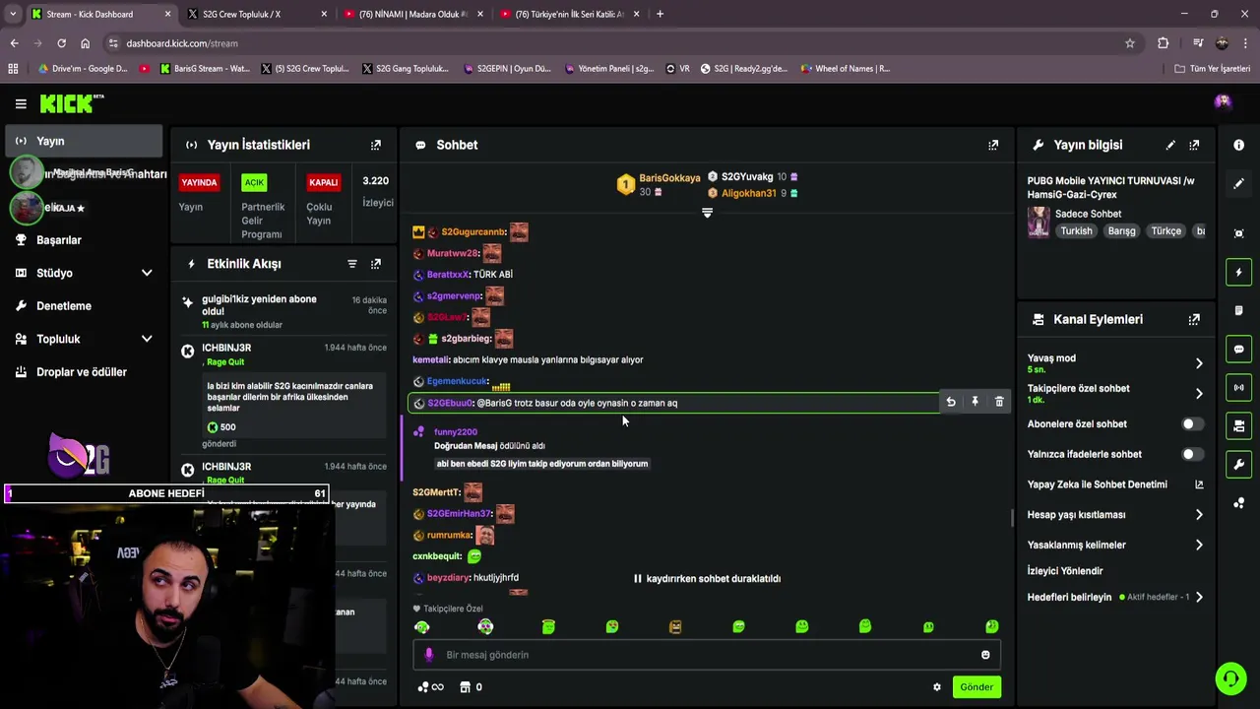This screenshot has width=1260, height=709.
Task: Switch to the Türkiye'nin İlk Seri Katili tab
Action: (x=569, y=14)
